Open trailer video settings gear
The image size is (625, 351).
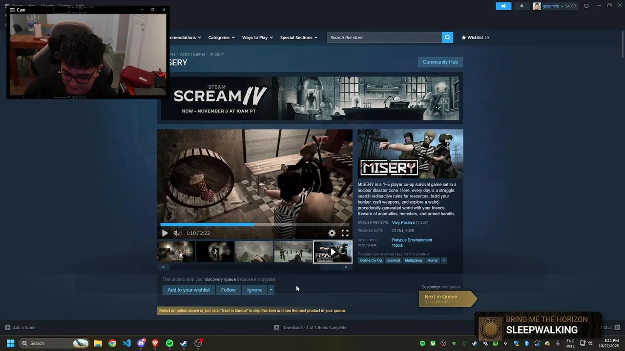[x=332, y=233]
